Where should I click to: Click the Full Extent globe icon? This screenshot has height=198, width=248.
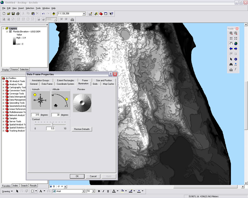click(236, 43)
